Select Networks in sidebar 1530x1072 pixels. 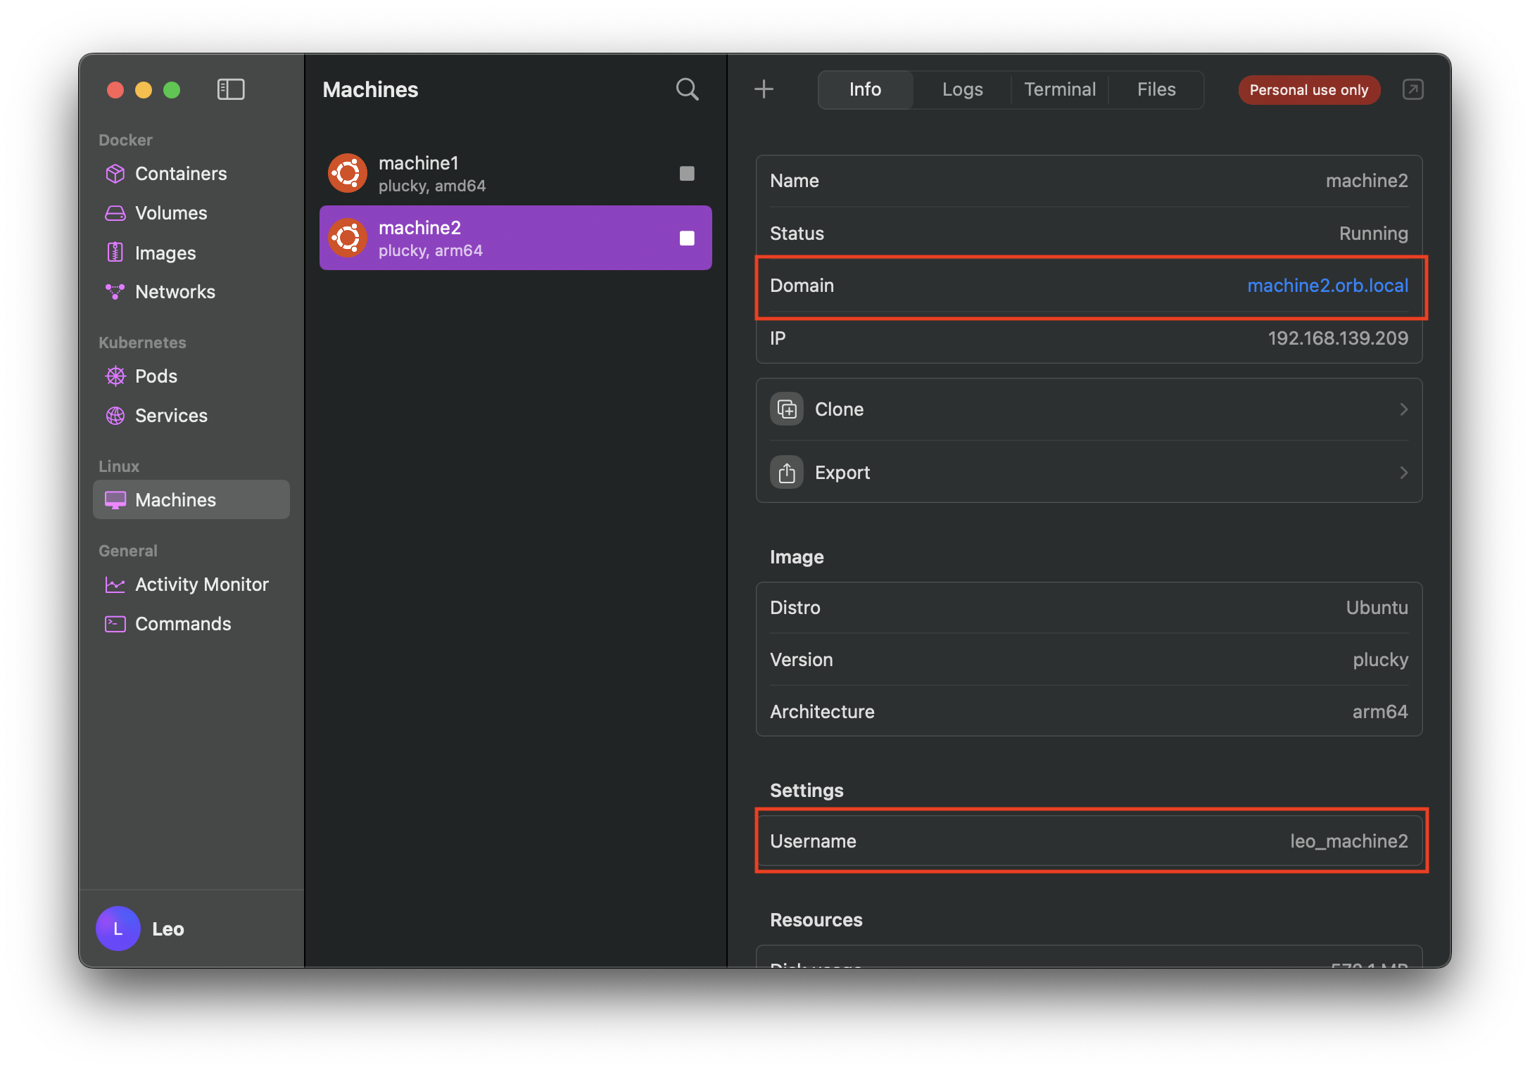(175, 292)
